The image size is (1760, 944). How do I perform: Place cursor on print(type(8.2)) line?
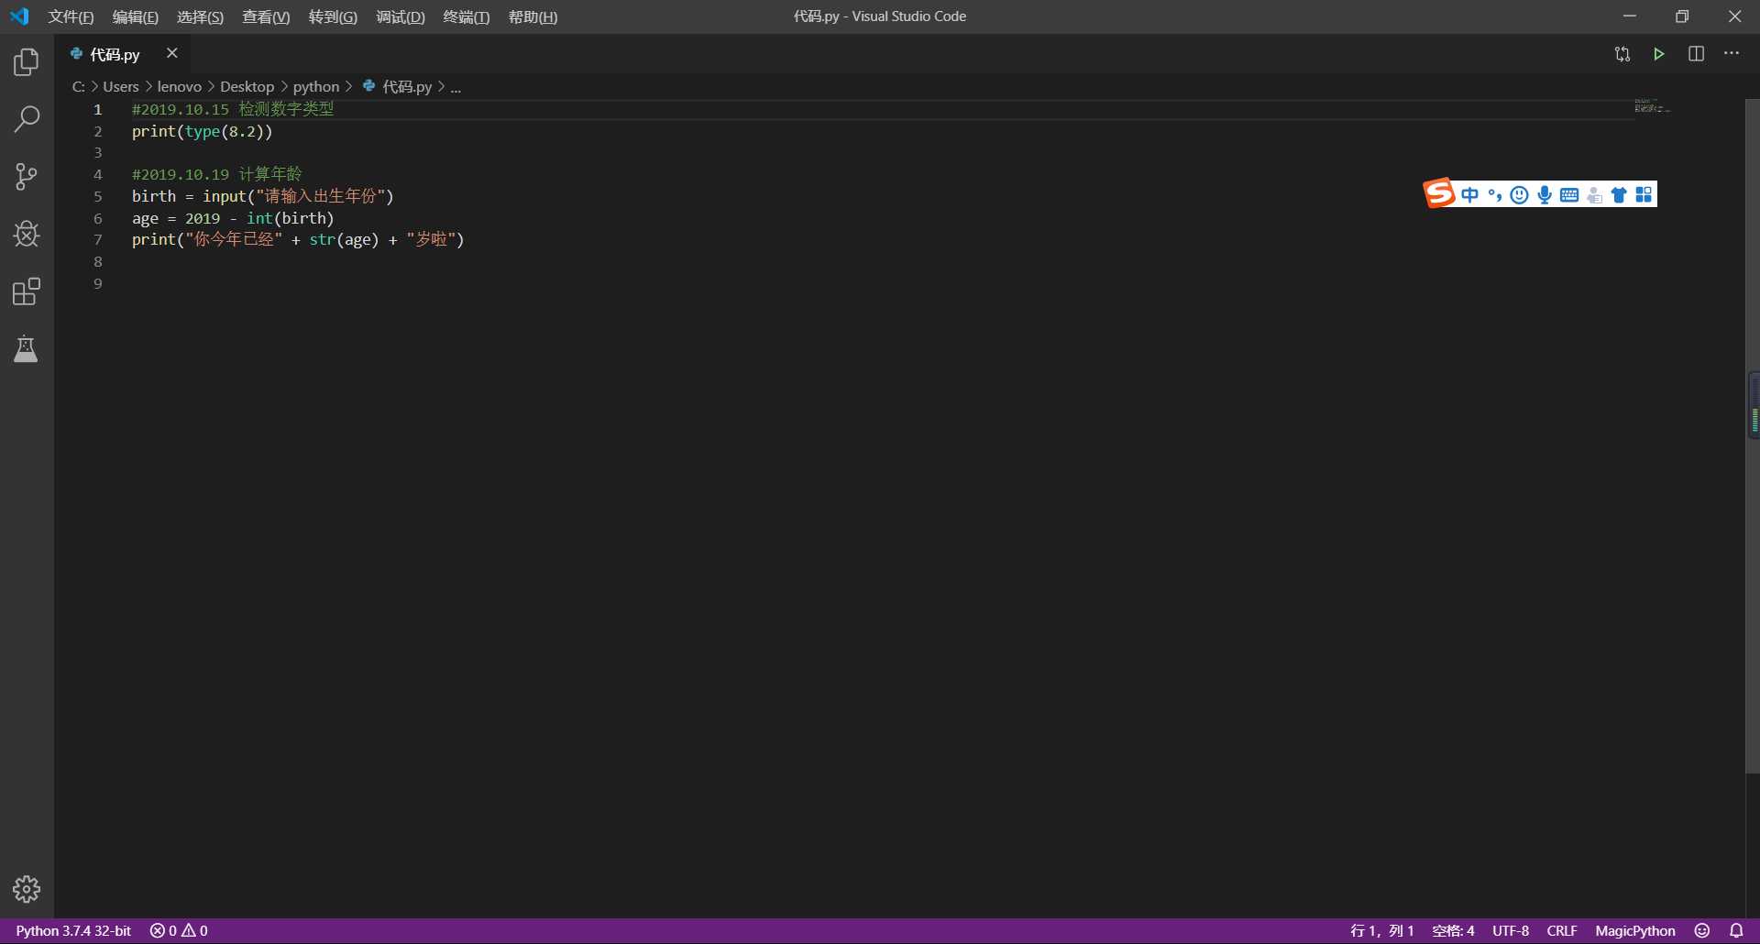[x=203, y=131]
